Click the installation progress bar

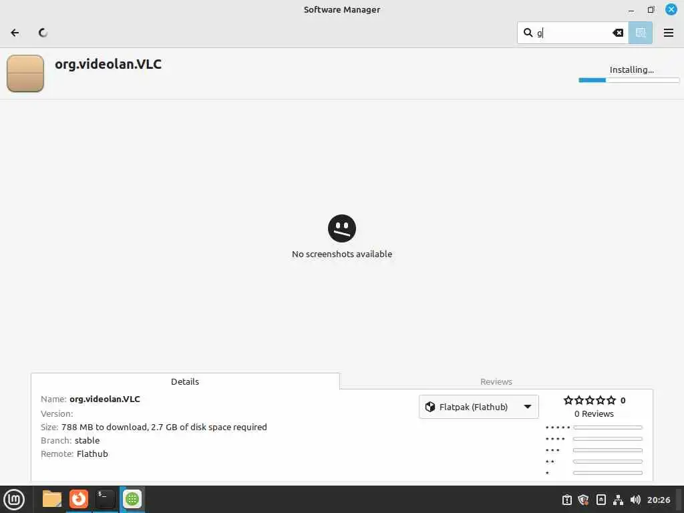point(629,80)
